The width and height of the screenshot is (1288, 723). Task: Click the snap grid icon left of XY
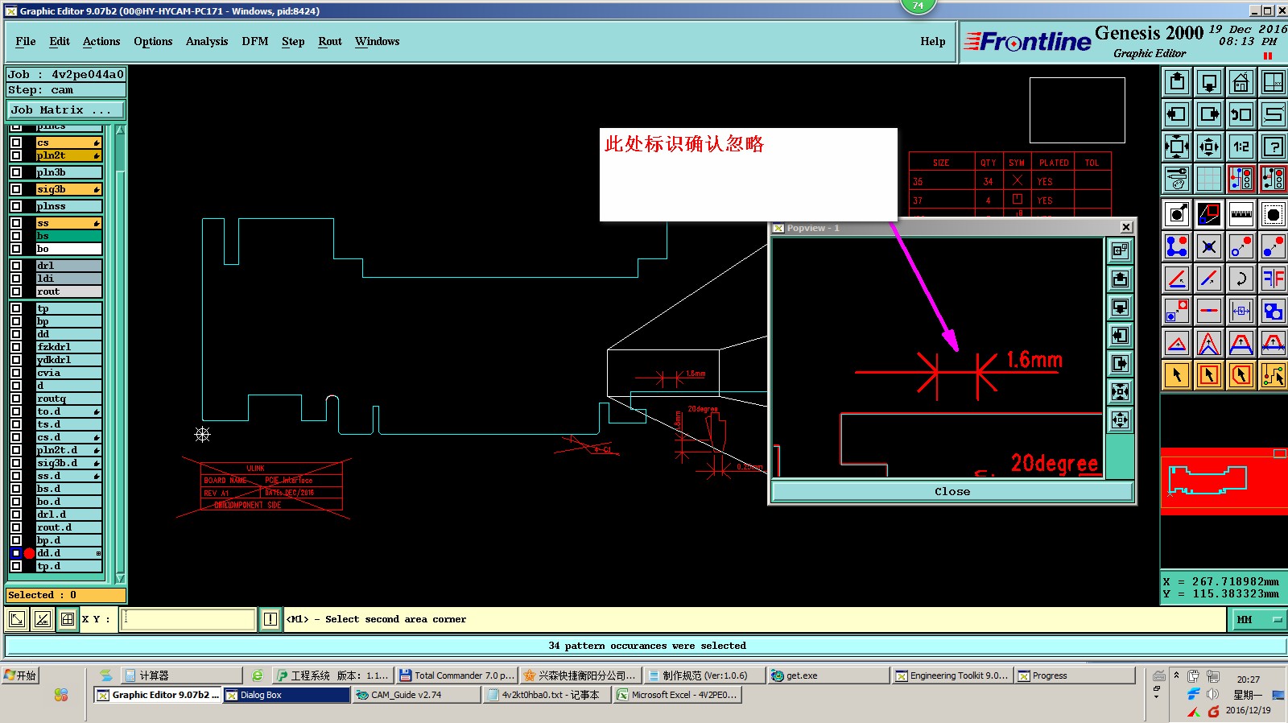pyautogui.click(x=68, y=619)
